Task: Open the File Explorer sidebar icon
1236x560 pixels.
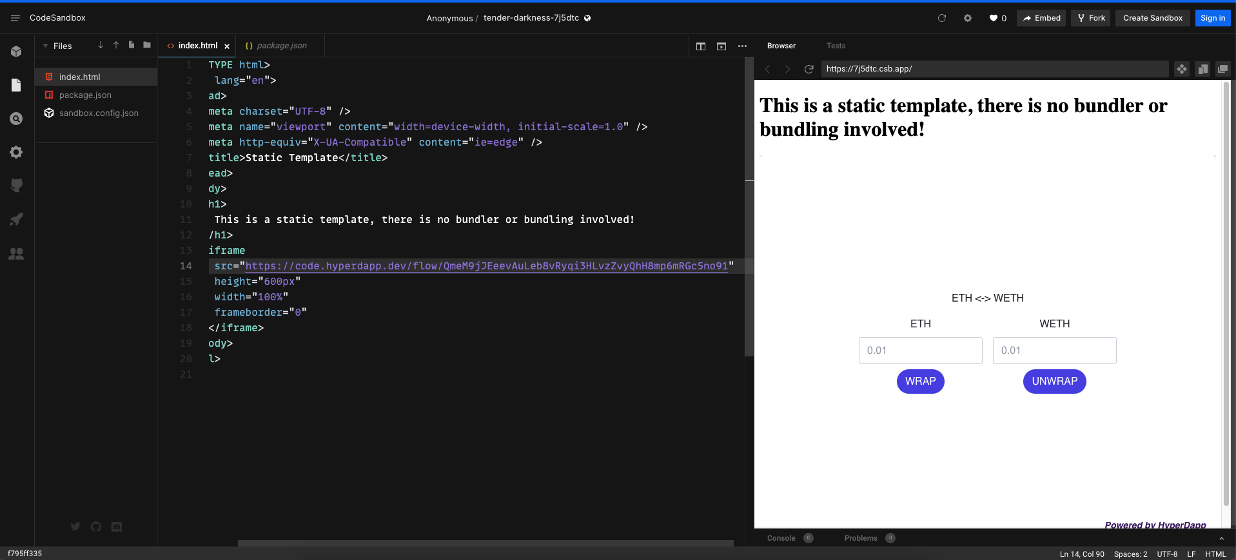Action: click(17, 85)
